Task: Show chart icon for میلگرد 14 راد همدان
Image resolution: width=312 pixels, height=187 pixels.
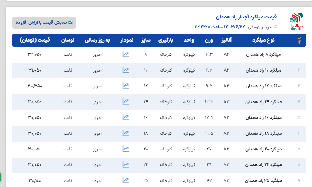Action: [x=125, y=101]
